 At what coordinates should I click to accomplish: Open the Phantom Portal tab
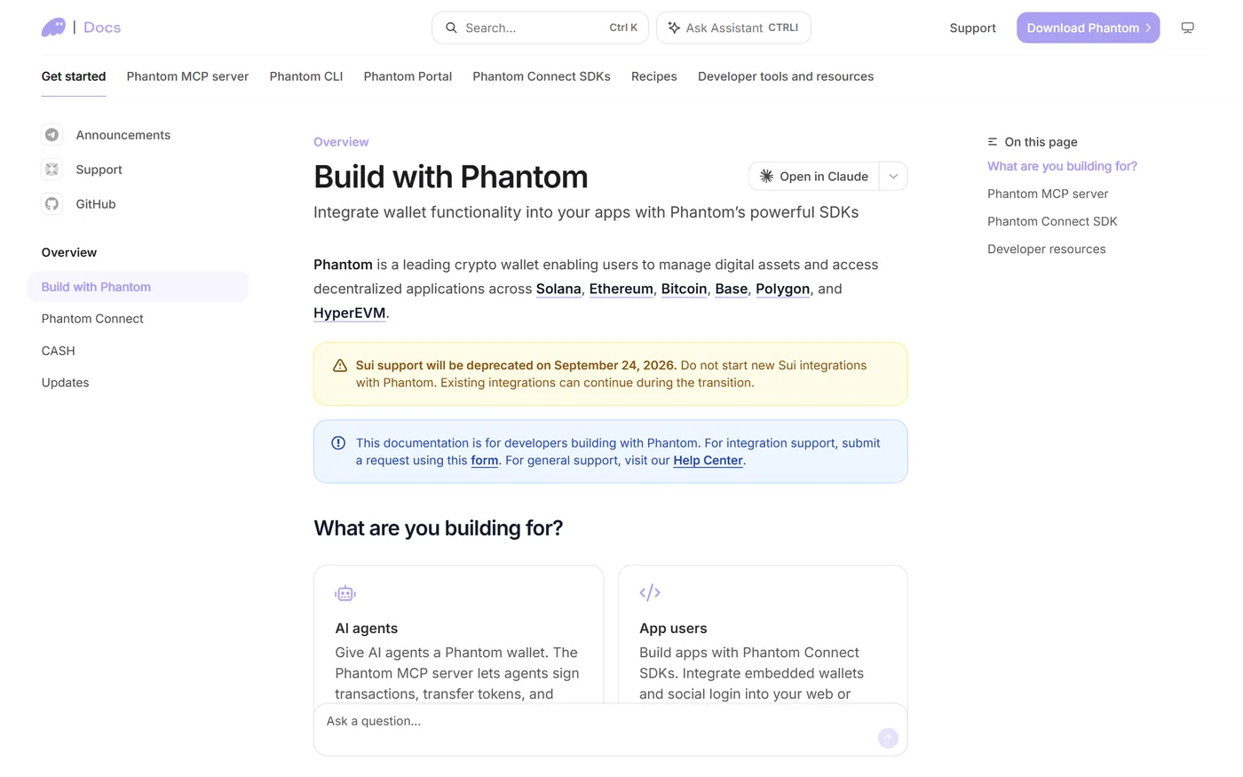(408, 76)
